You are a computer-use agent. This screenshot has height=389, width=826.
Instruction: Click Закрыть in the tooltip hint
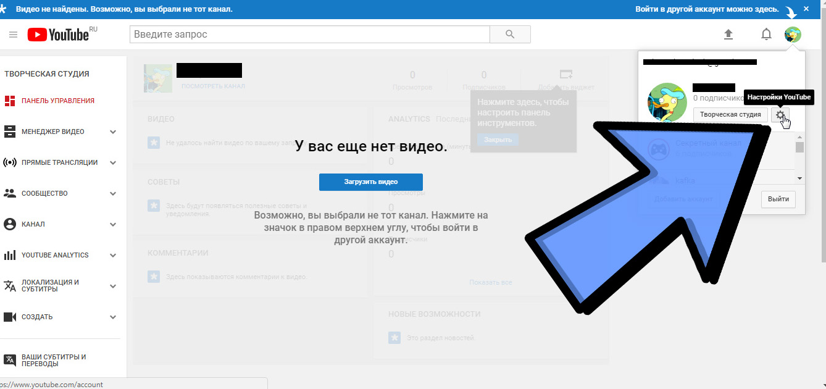click(x=498, y=140)
